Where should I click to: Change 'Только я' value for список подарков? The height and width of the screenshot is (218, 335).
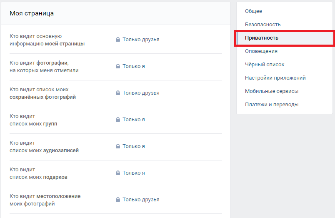[134, 173]
